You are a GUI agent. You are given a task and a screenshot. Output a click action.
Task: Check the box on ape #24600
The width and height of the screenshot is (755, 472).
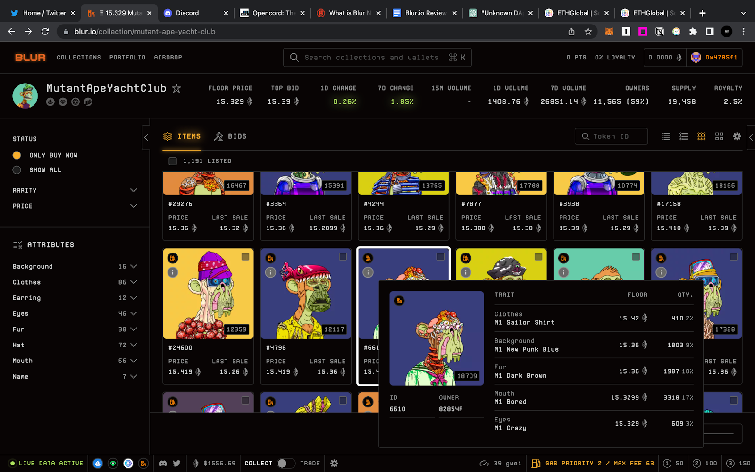245,256
